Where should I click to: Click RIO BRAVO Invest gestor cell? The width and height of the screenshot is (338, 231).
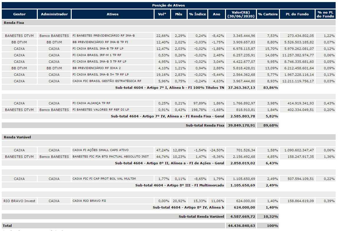19,201
